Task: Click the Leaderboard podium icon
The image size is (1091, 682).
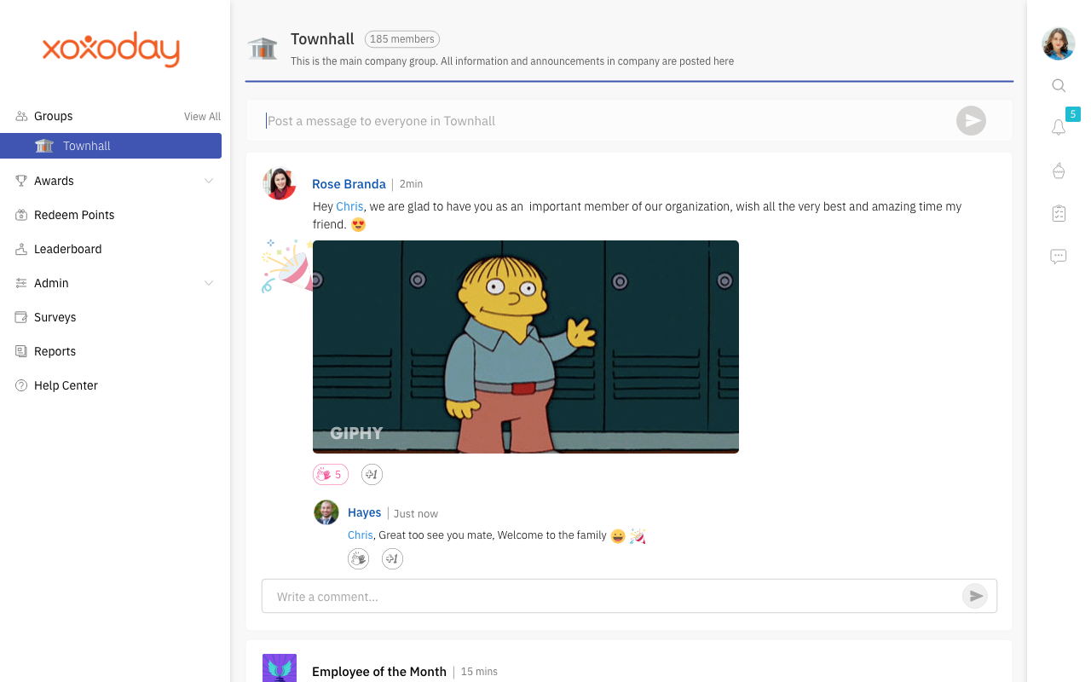Action: [x=22, y=249]
